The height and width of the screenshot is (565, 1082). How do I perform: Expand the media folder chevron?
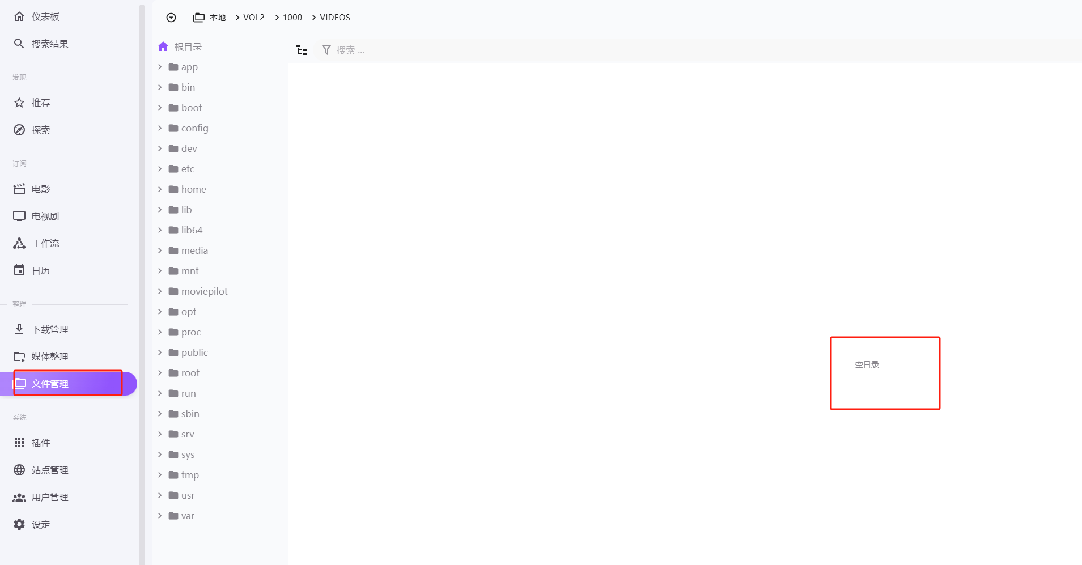tap(160, 250)
